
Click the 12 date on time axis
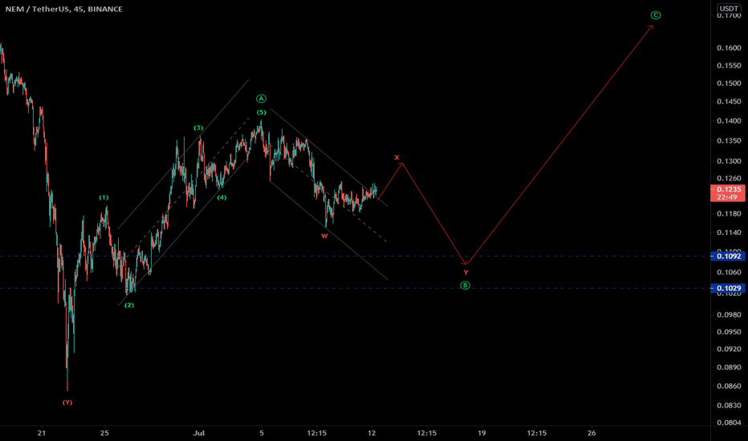click(x=372, y=433)
